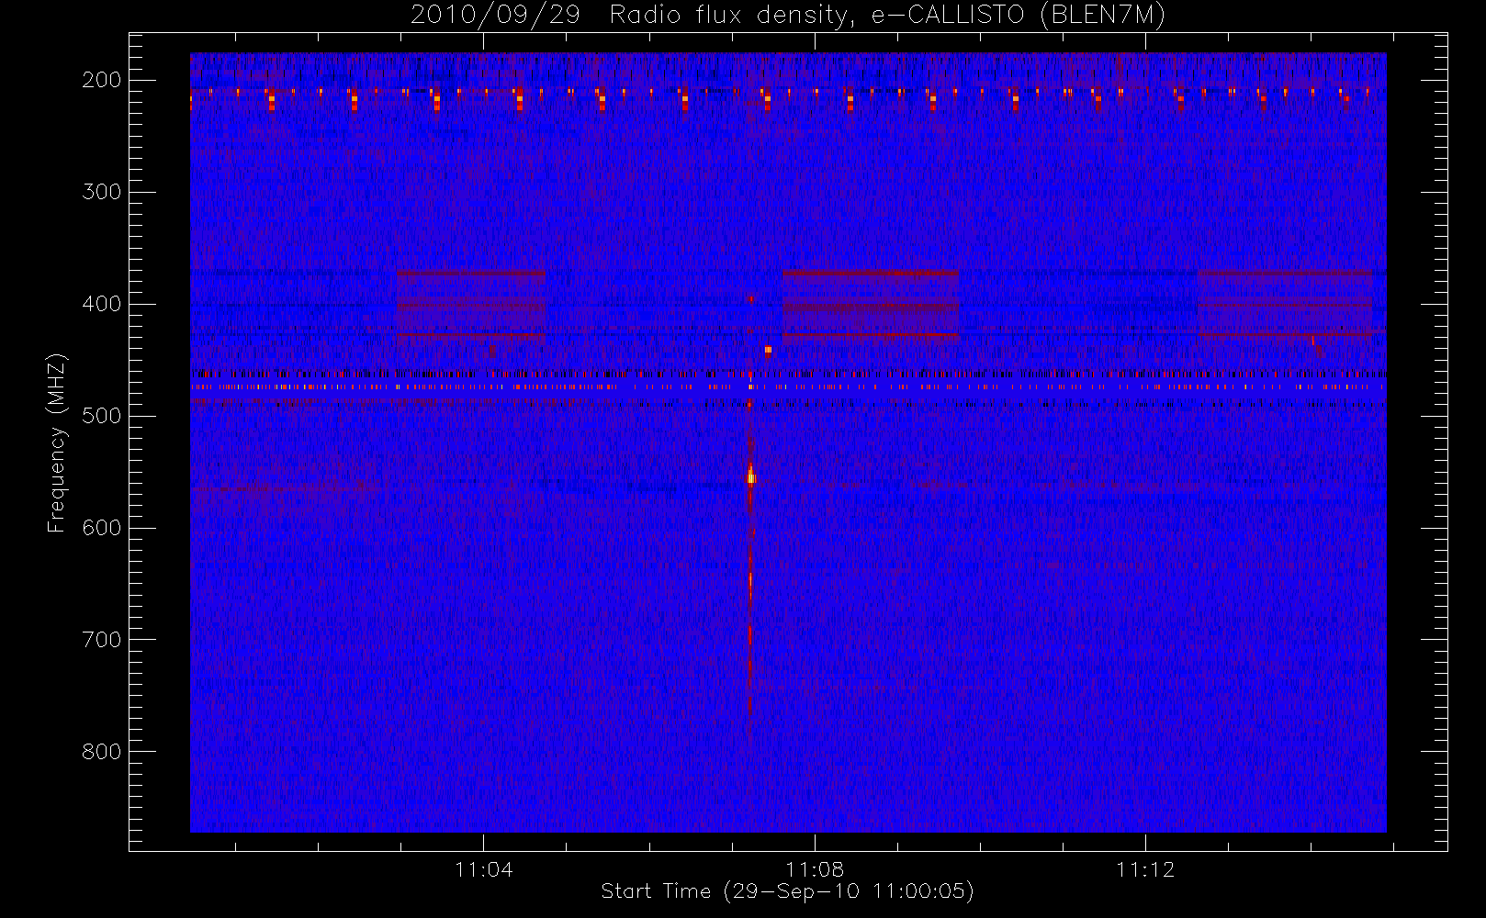The image size is (1486, 918).
Task: Click the bright yellow burst peak near 550 MHz
Action: pyautogui.click(x=751, y=476)
